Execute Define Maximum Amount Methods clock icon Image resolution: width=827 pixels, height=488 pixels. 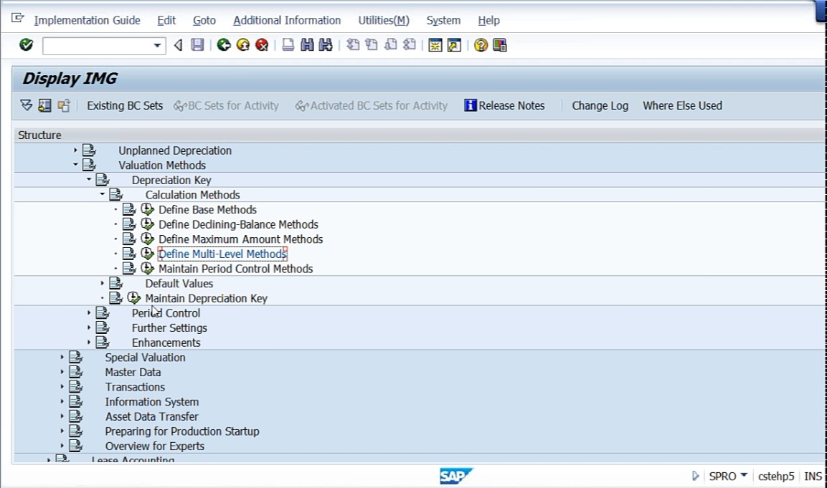click(x=147, y=239)
